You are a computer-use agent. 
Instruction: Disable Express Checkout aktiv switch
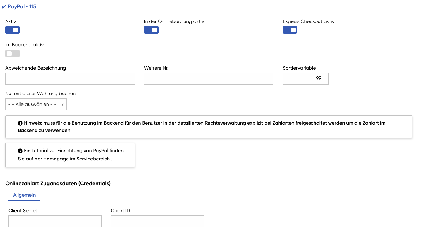pos(290,30)
